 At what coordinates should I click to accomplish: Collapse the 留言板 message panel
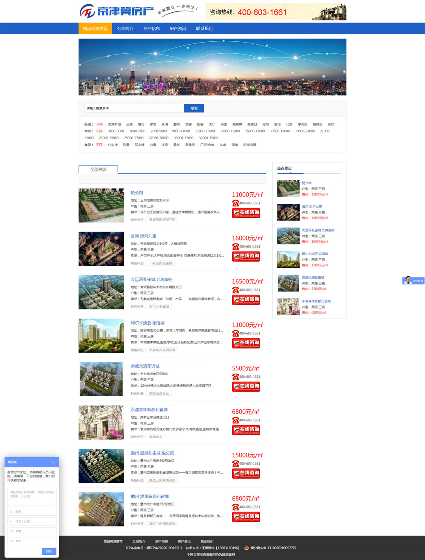coord(54,462)
